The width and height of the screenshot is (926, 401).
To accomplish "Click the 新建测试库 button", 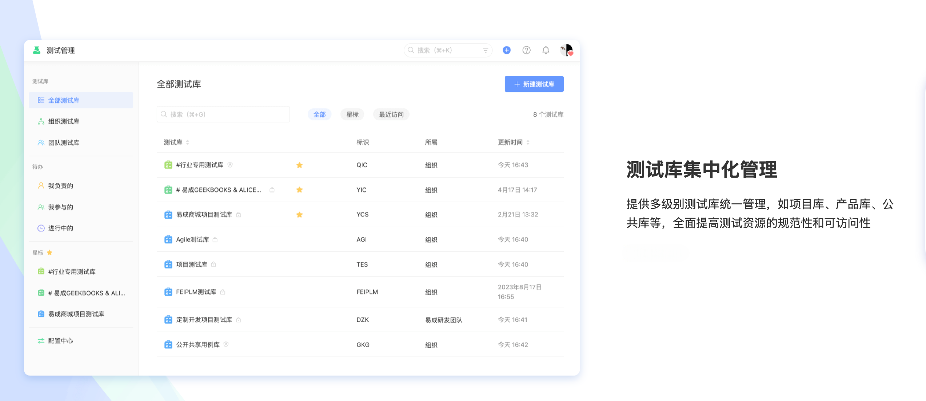I will (x=534, y=84).
